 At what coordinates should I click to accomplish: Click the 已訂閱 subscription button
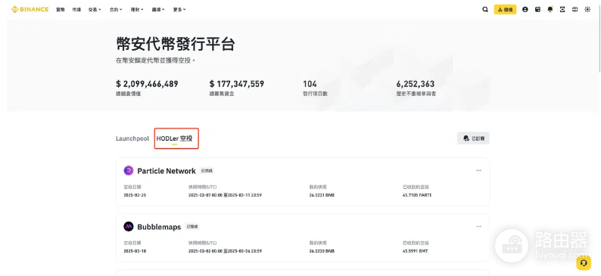click(473, 138)
